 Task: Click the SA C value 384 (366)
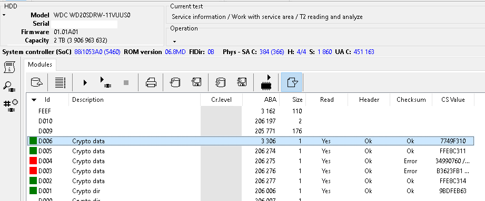(272, 52)
